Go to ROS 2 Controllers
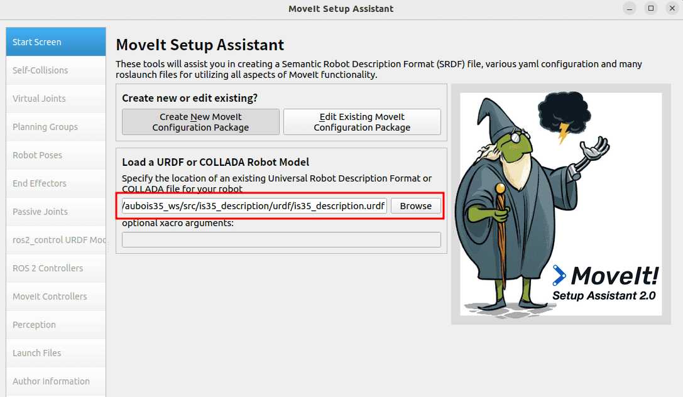Screen dimensions: 683x397 pos(55,268)
